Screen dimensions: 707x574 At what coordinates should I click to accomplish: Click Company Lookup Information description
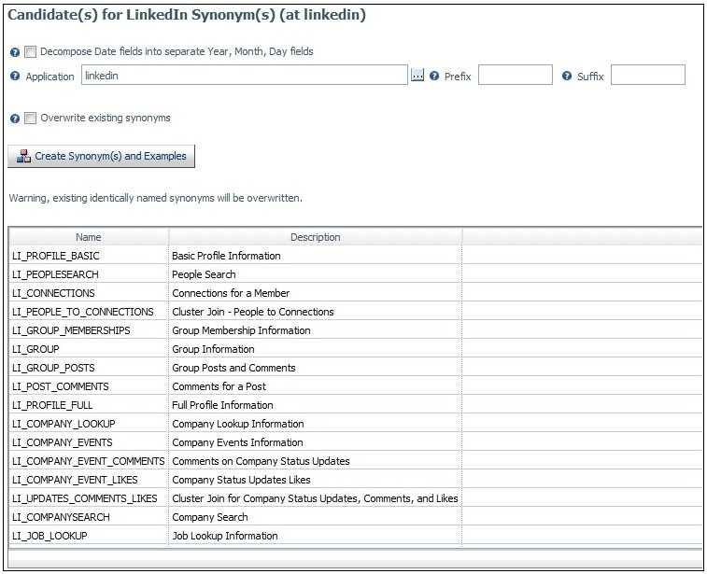click(238, 424)
